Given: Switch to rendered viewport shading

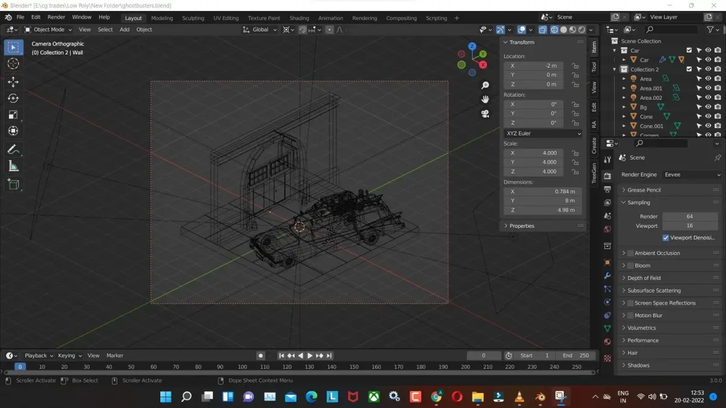Looking at the screenshot, I should pos(581,30).
